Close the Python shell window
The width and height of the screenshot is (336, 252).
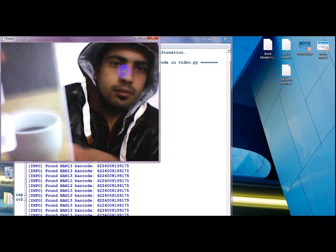225,39
